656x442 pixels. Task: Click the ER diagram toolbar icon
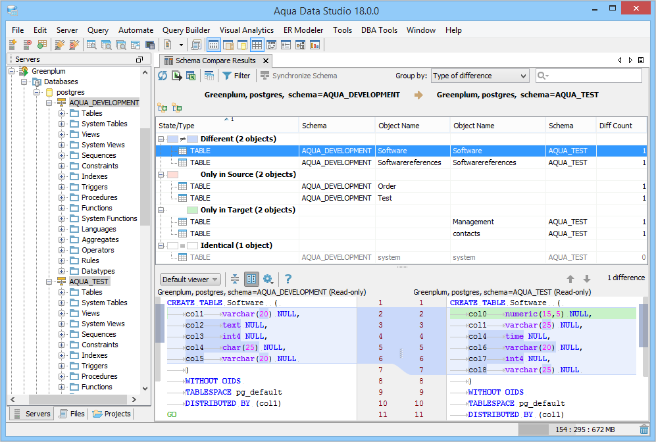point(300,44)
